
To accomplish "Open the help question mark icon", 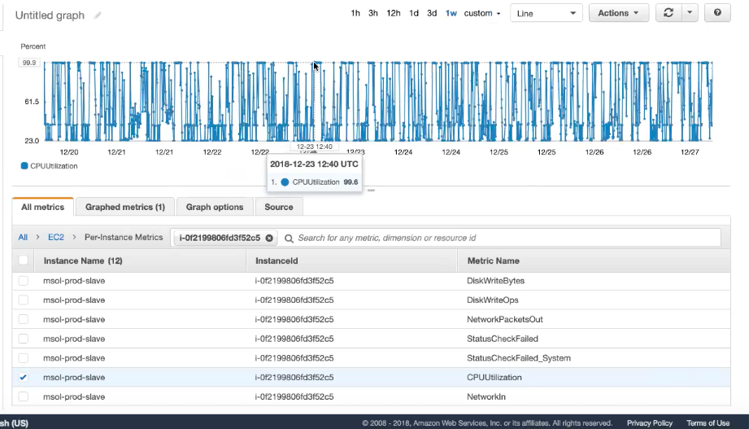I will 716,13.
